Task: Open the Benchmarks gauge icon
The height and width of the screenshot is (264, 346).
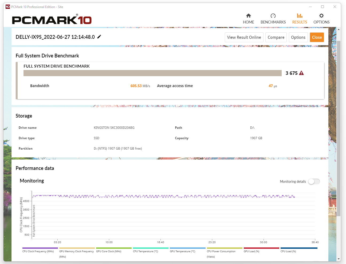Action: coord(273,15)
